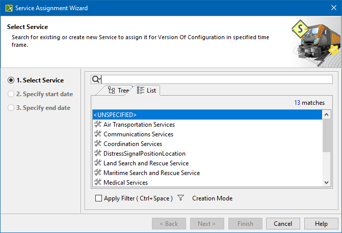
Task: Enable the Apply Filter checkbox
Action: (99, 198)
